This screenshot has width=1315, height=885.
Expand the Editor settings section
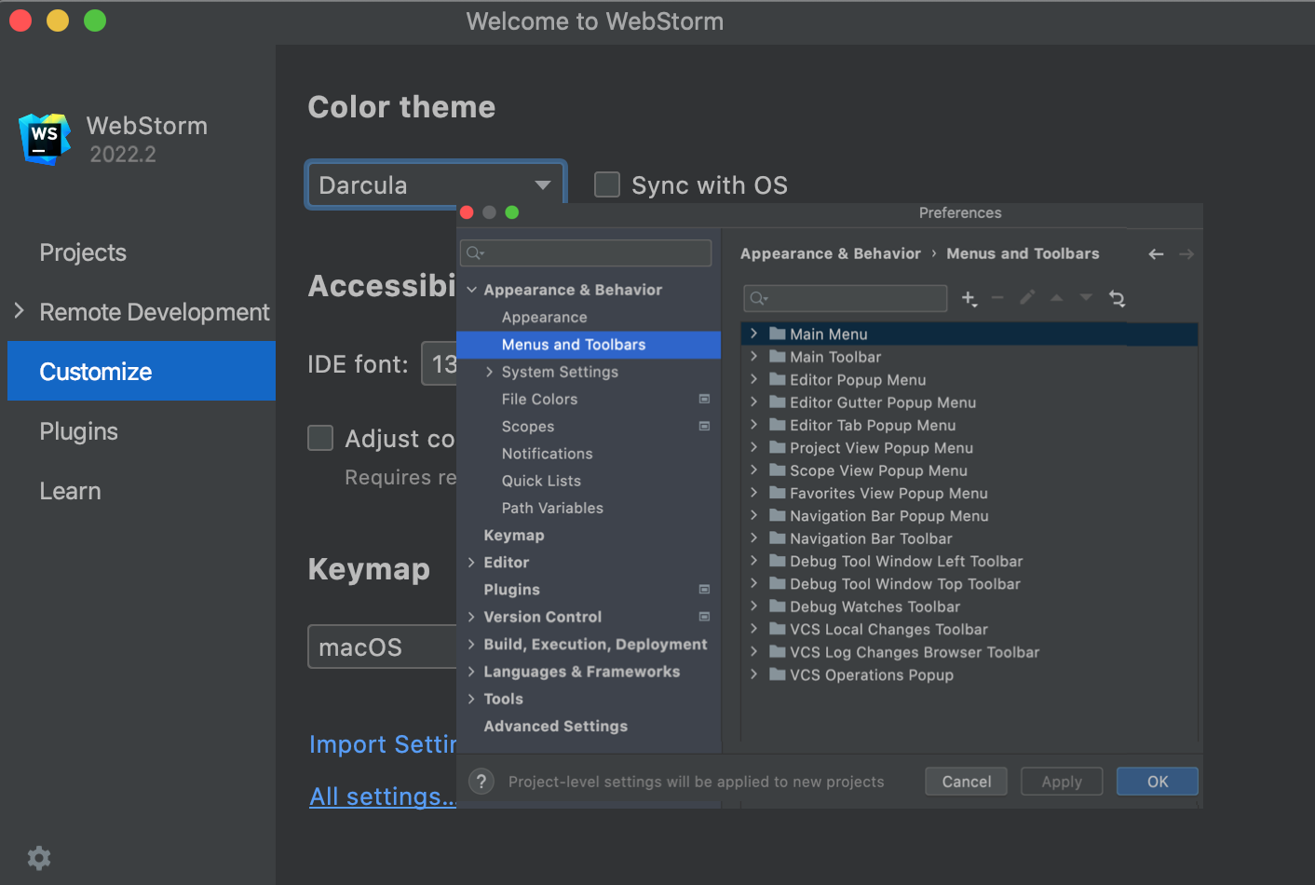pyautogui.click(x=471, y=562)
